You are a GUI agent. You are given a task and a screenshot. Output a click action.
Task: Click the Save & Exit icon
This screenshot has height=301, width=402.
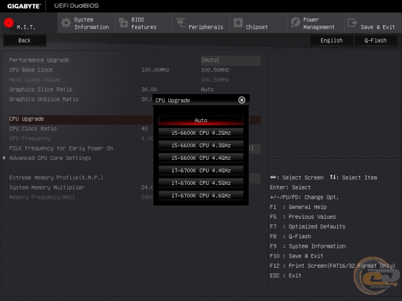click(x=352, y=23)
